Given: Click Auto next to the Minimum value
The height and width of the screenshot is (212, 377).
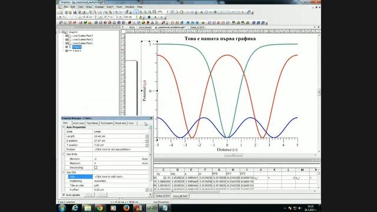Looking at the screenshot, I should coord(145,159).
